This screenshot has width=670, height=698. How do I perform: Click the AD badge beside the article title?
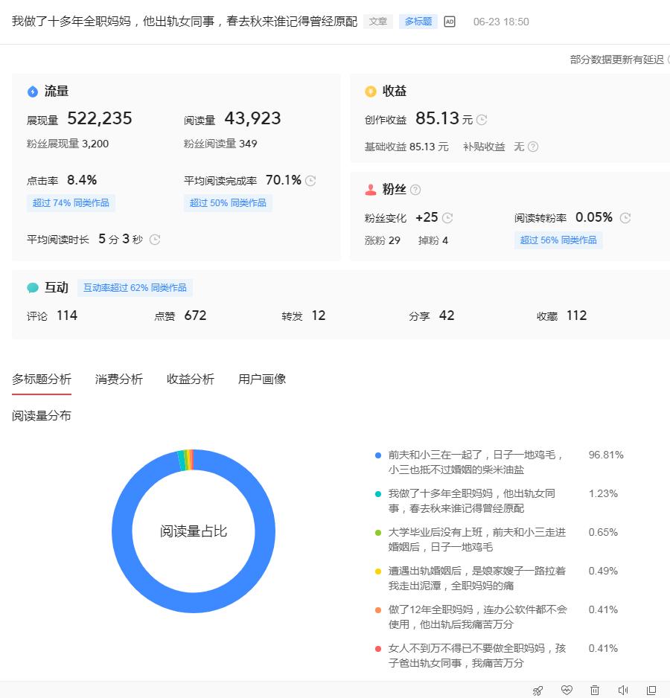[x=449, y=22]
